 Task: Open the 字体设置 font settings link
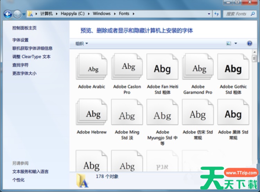click(x=20, y=40)
